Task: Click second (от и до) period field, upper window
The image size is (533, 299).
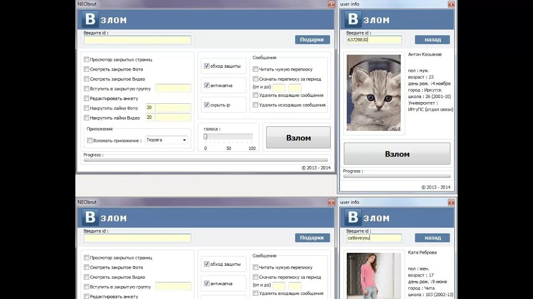Action: point(295,88)
